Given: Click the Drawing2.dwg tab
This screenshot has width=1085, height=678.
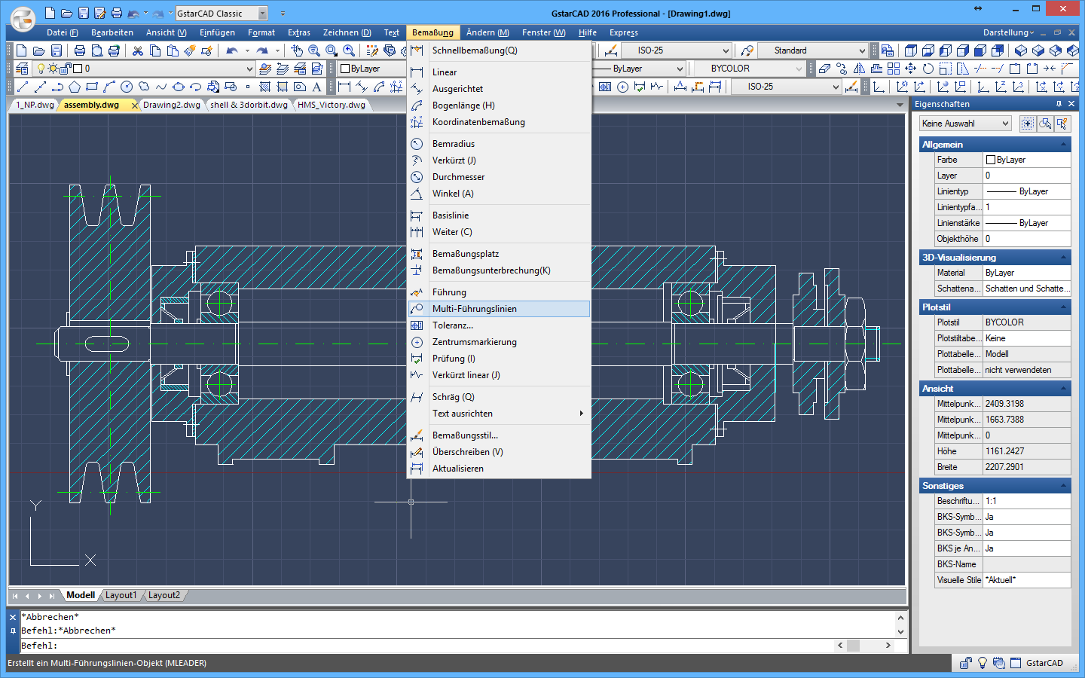Looking at the screenshot, I should pyautogui.click(x=172, y=105).
